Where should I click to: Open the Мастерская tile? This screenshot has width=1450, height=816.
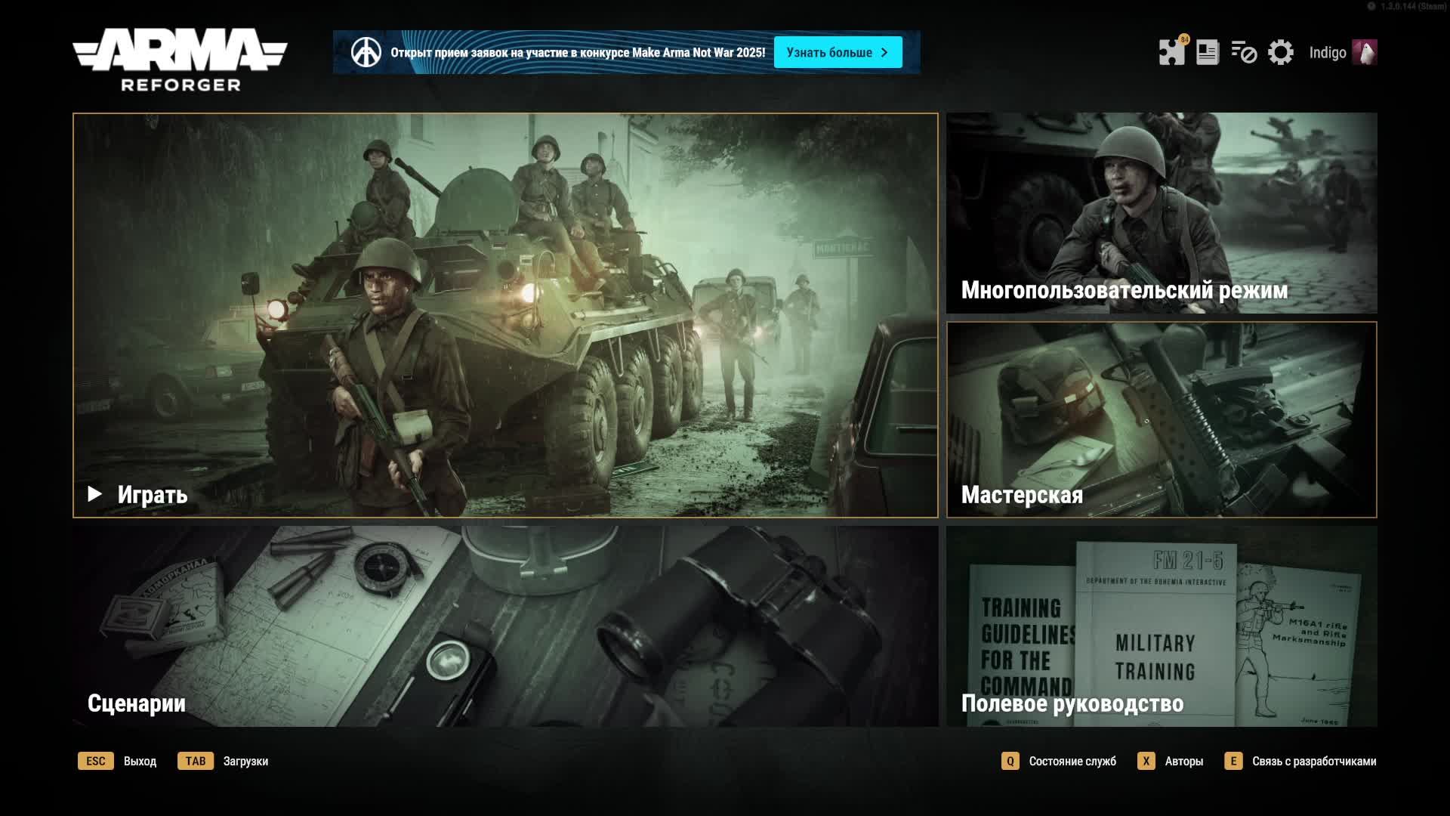[1162, 419]
